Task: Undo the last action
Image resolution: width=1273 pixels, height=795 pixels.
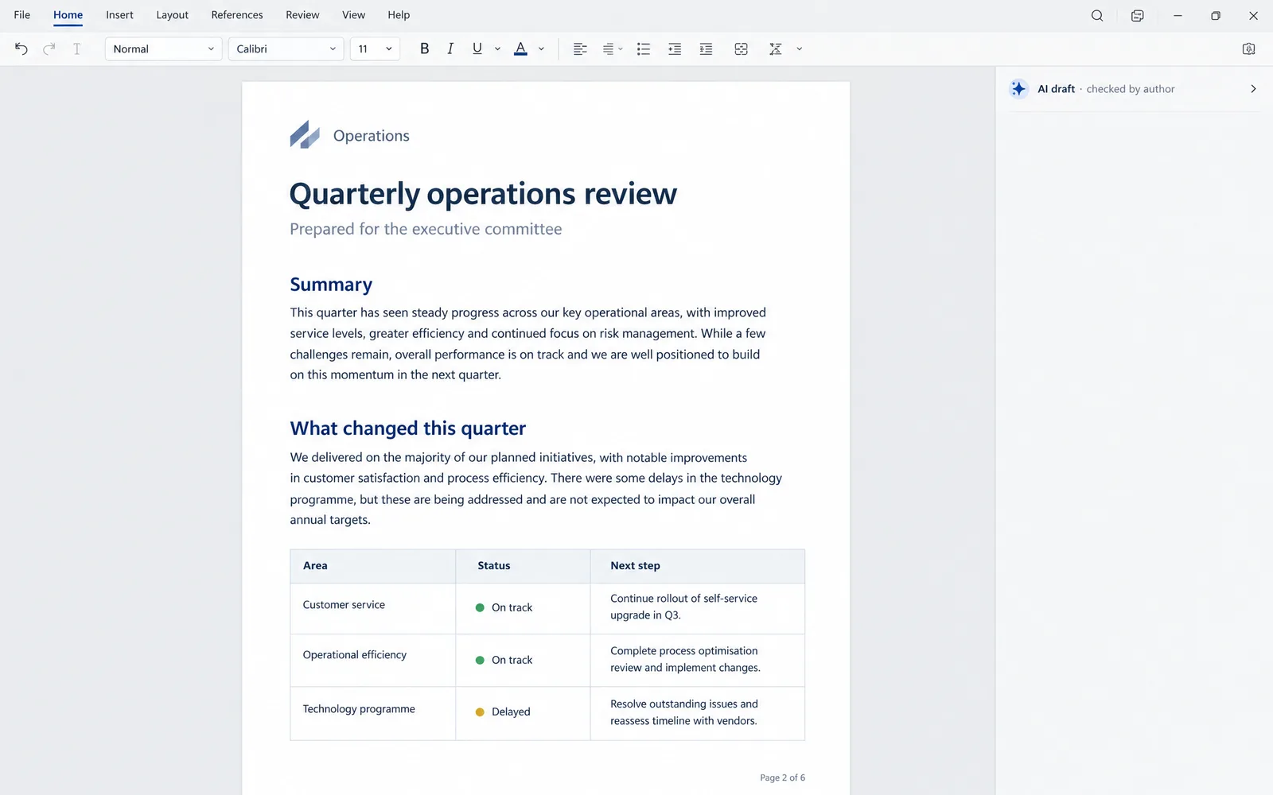Action: coord(21,49)
